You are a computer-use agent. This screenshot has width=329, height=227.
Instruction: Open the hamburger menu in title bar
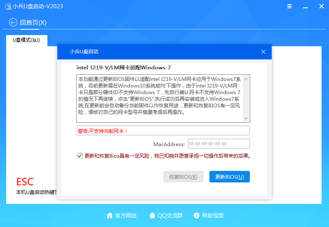(289, 6)
